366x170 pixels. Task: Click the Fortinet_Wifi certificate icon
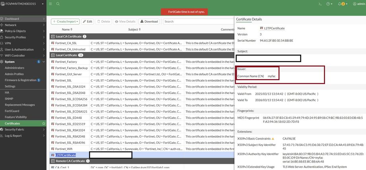point(53,149)
